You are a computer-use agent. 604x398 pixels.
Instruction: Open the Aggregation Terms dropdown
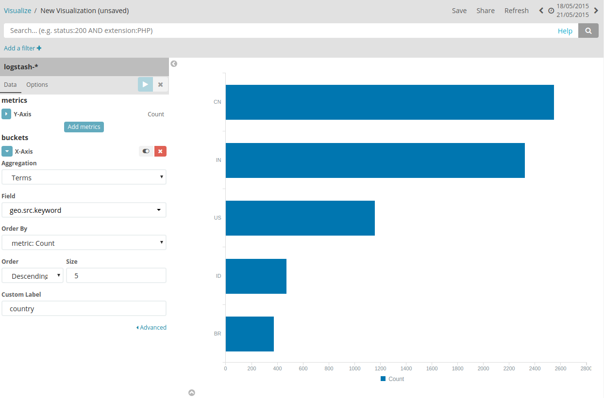[84, 177]
